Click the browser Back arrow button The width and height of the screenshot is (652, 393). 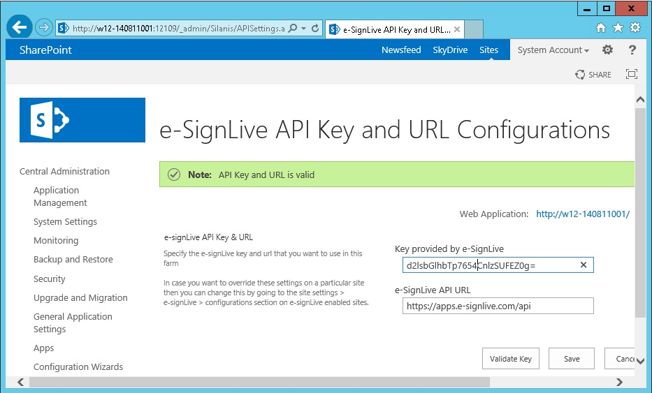(x=20, y=28)
